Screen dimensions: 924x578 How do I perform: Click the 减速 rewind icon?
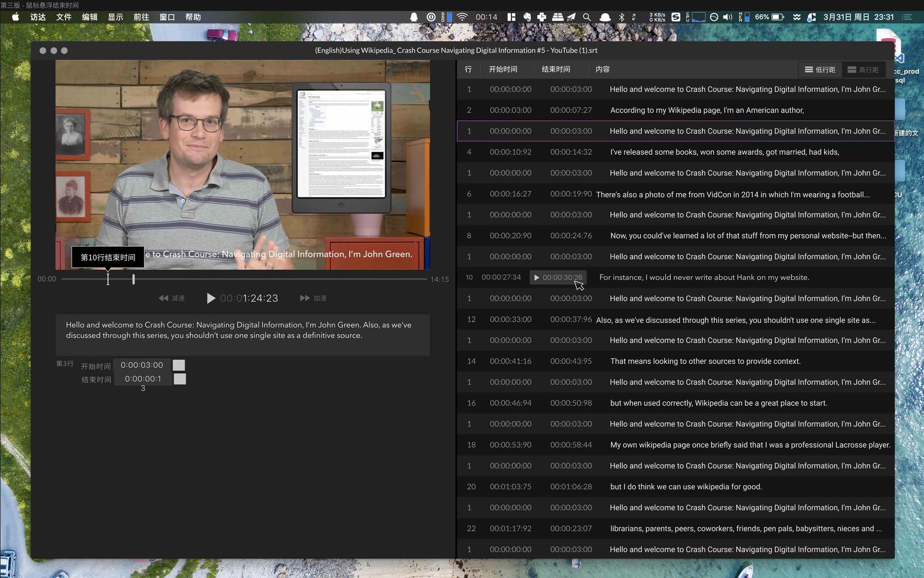164,298
